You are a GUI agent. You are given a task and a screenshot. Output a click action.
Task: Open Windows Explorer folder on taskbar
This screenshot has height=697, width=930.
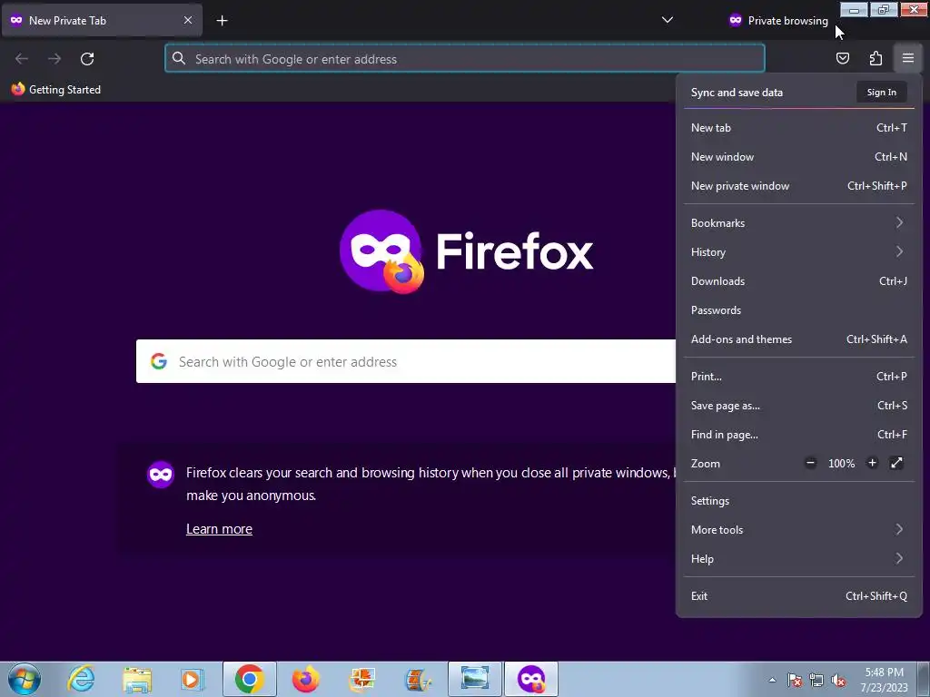137,679
